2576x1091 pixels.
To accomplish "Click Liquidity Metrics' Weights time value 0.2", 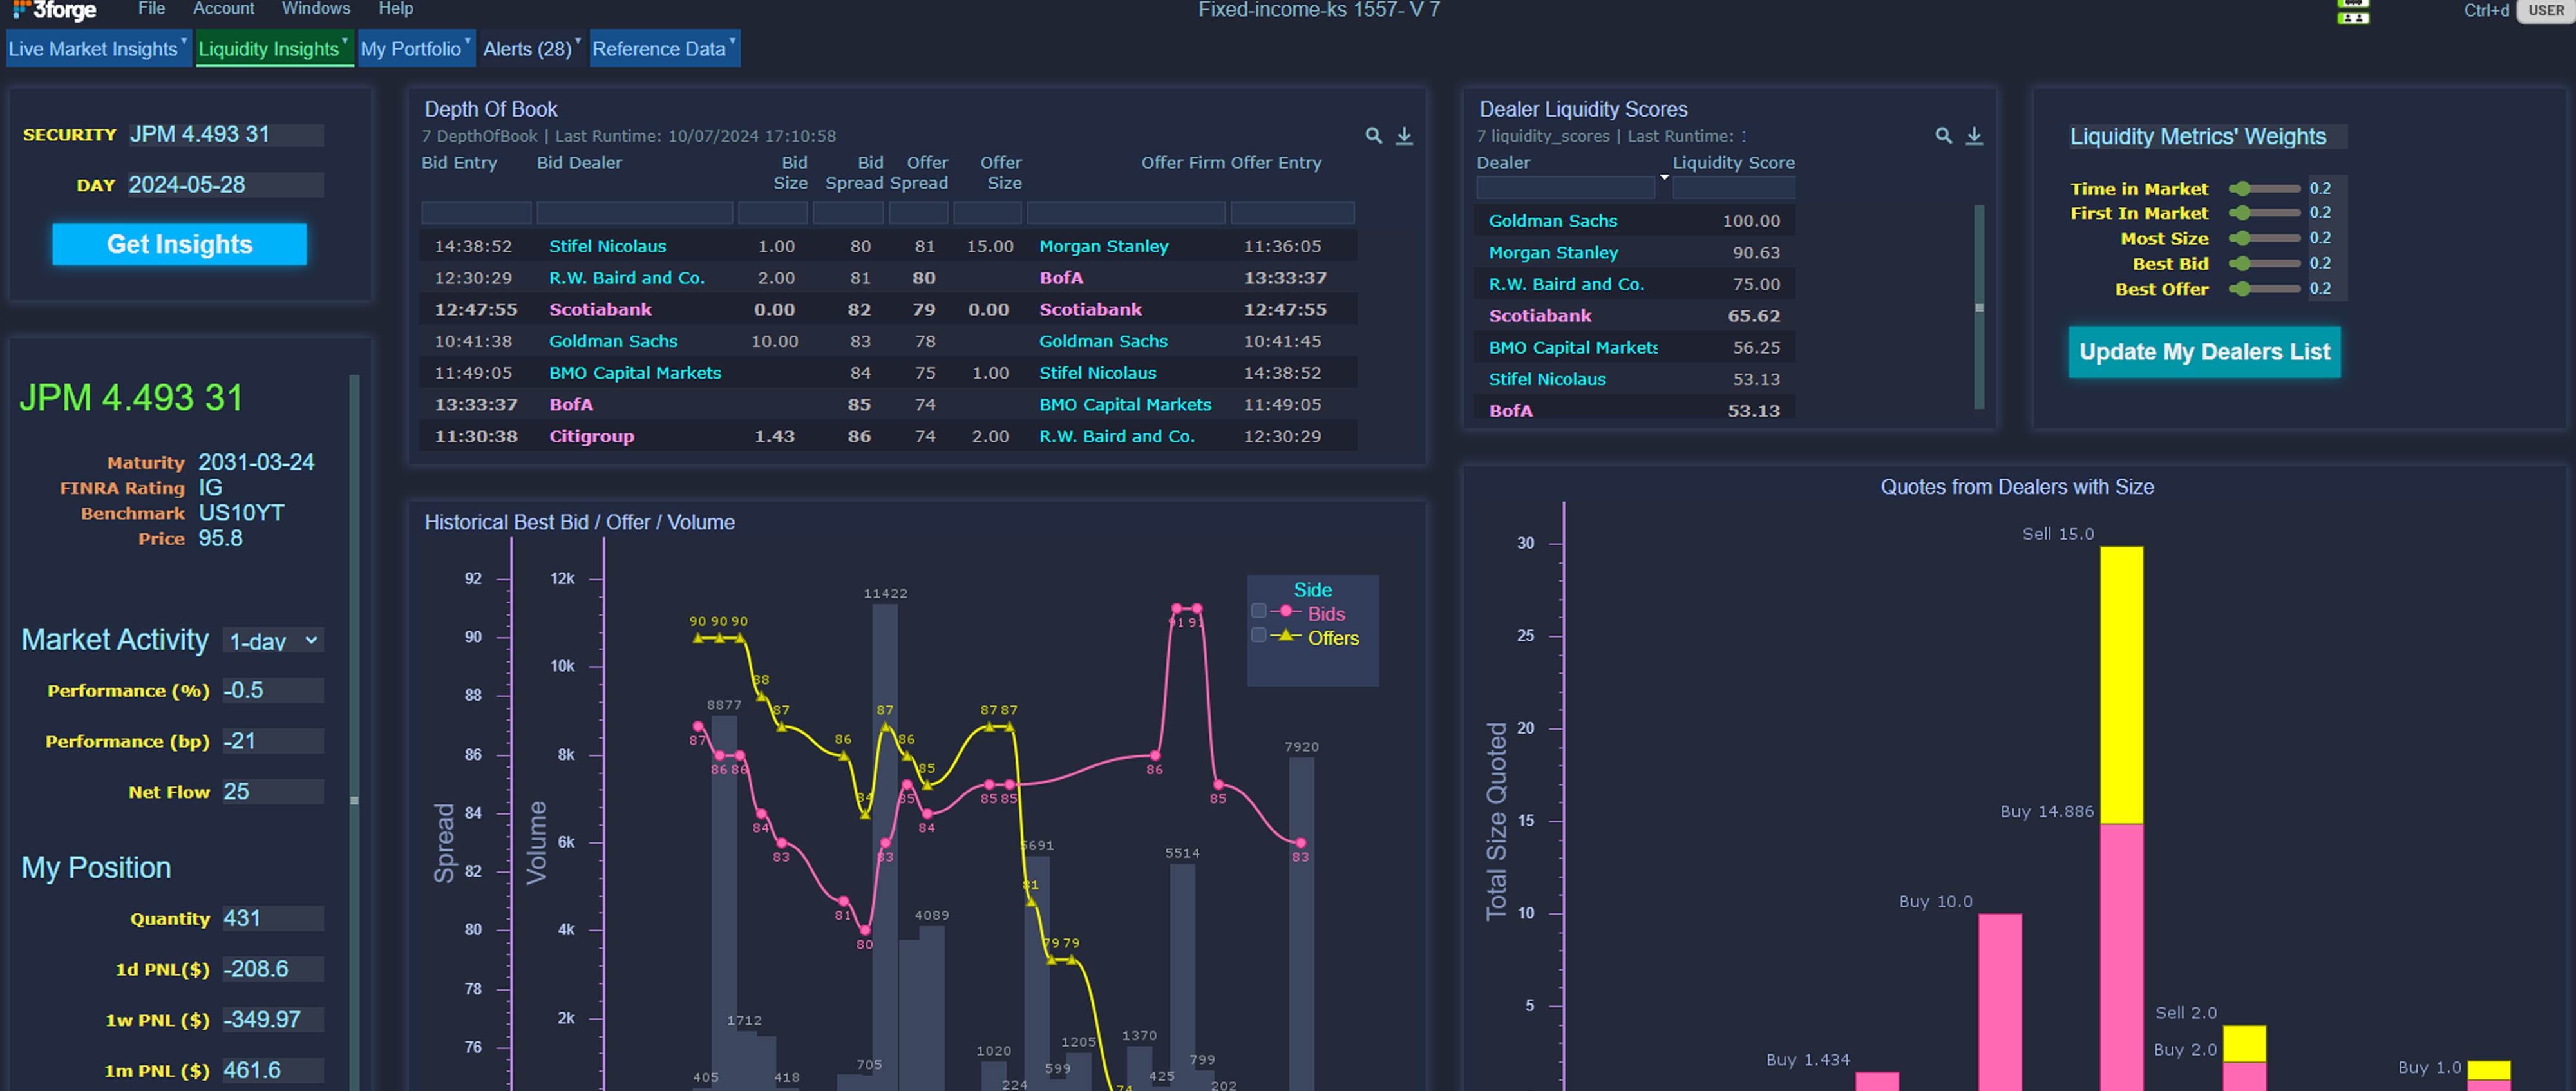I will [x=2320, y=189].
